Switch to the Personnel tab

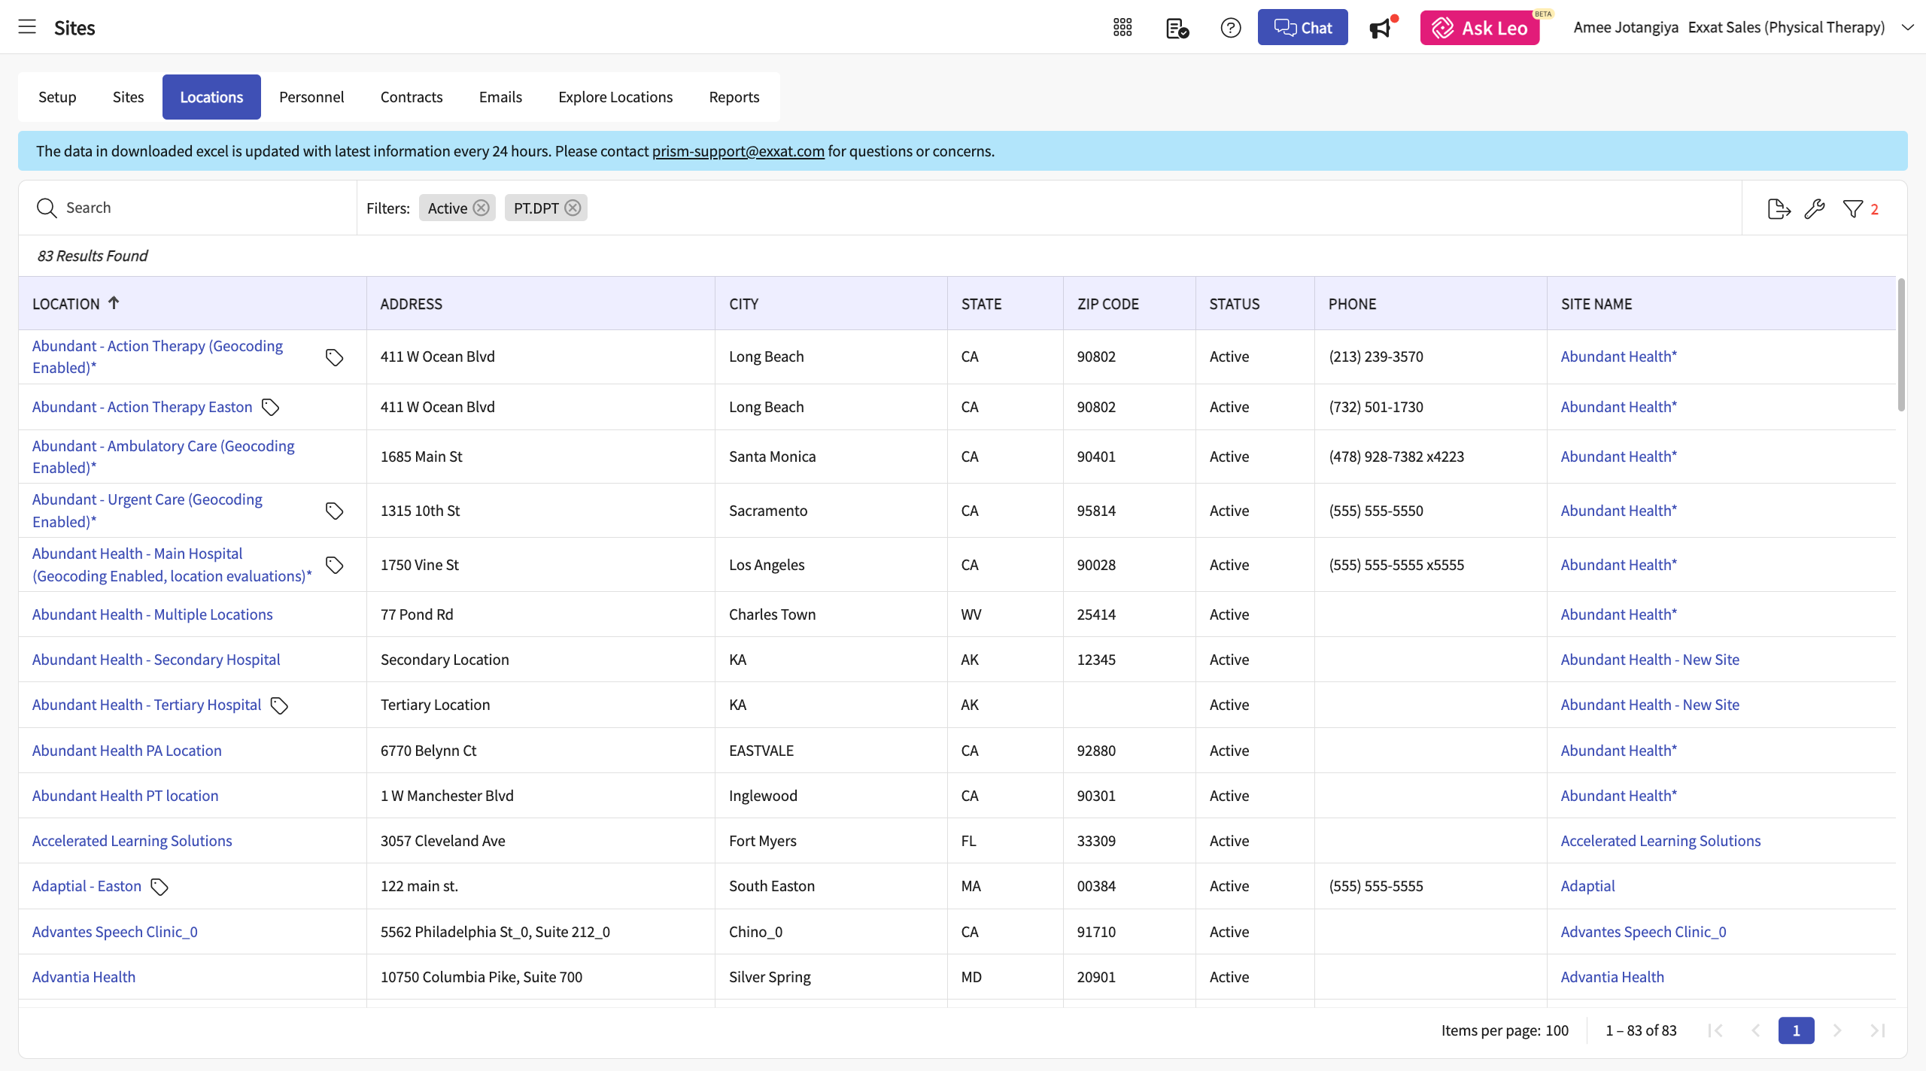coord(311,97)
